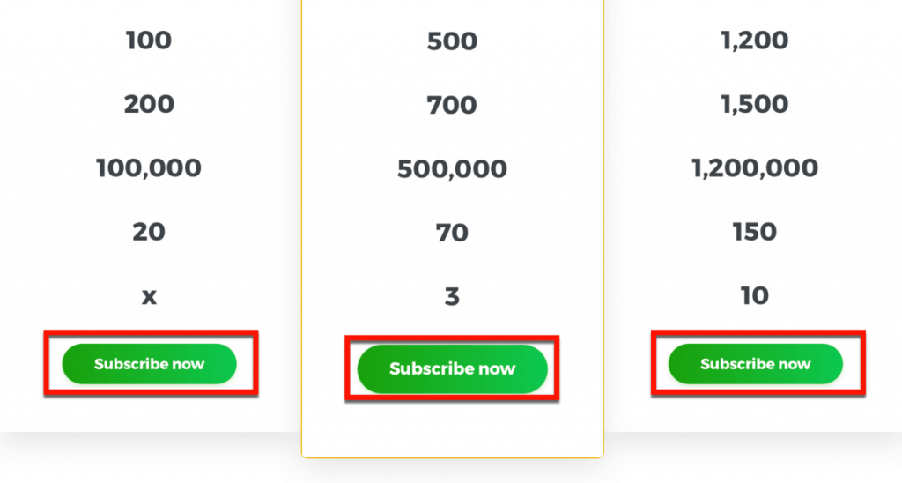The height and width of the screenshot is (483, 902).
Task: Click the yellow-bordered middle plan card's bottom area
Action: pos(452,432)
